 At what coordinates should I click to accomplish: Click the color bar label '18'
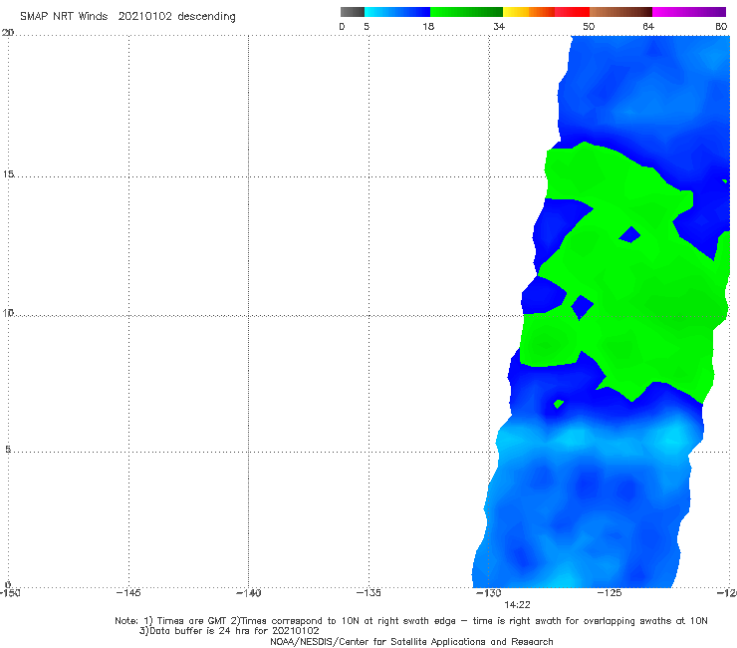(x=428, y=26)
